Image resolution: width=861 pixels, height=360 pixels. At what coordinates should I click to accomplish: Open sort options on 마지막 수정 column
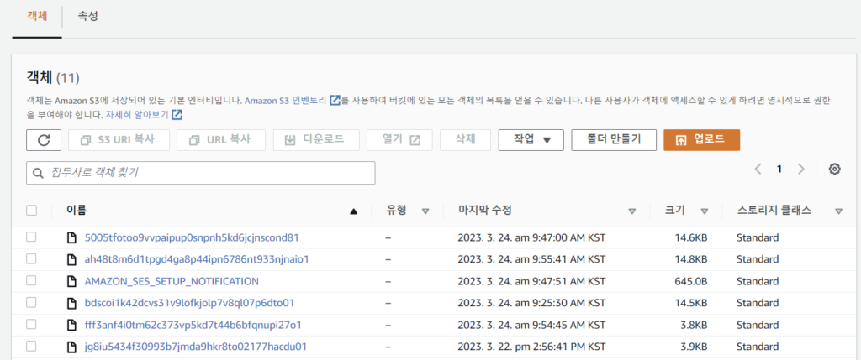point(631,211)
